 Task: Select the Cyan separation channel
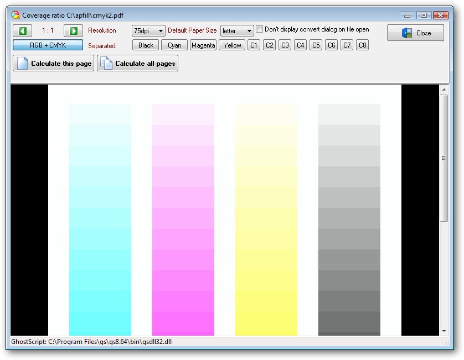pos(174,45)
